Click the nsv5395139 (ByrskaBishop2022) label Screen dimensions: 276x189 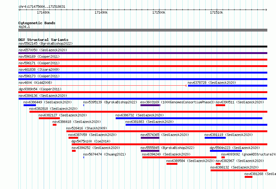pyautogui.click(x=110, y=102)
